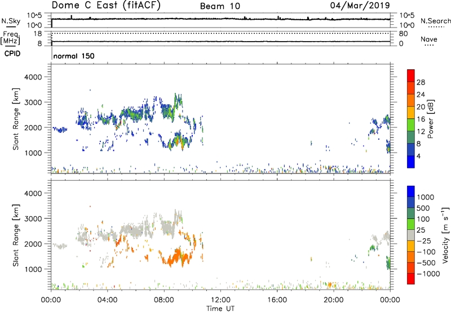The image size is (451, 312).
Task: Click the orange swatch in Velocity colorbar
Action: click(x=411, y=257)
